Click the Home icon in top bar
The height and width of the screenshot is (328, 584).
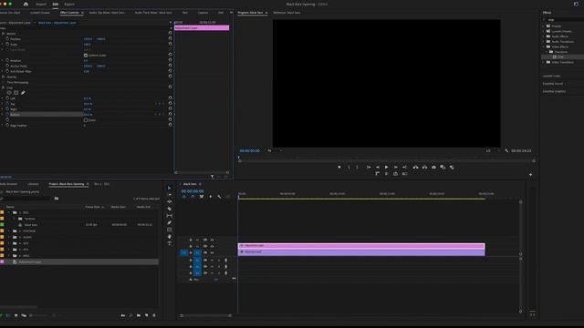click(x=26, y=4)
